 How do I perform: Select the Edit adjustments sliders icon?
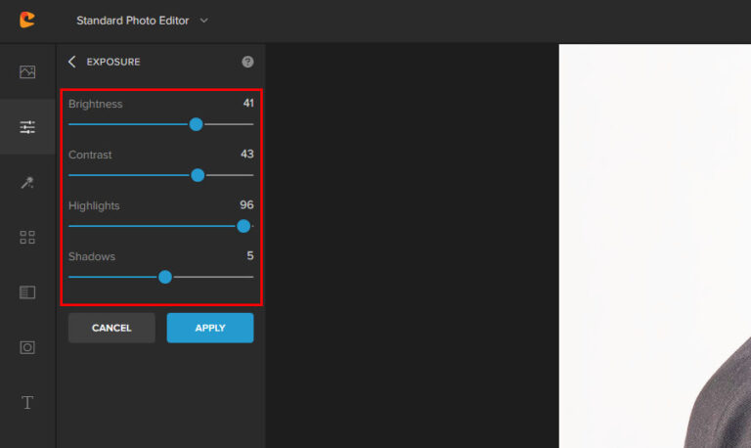[x=27, y=127]
